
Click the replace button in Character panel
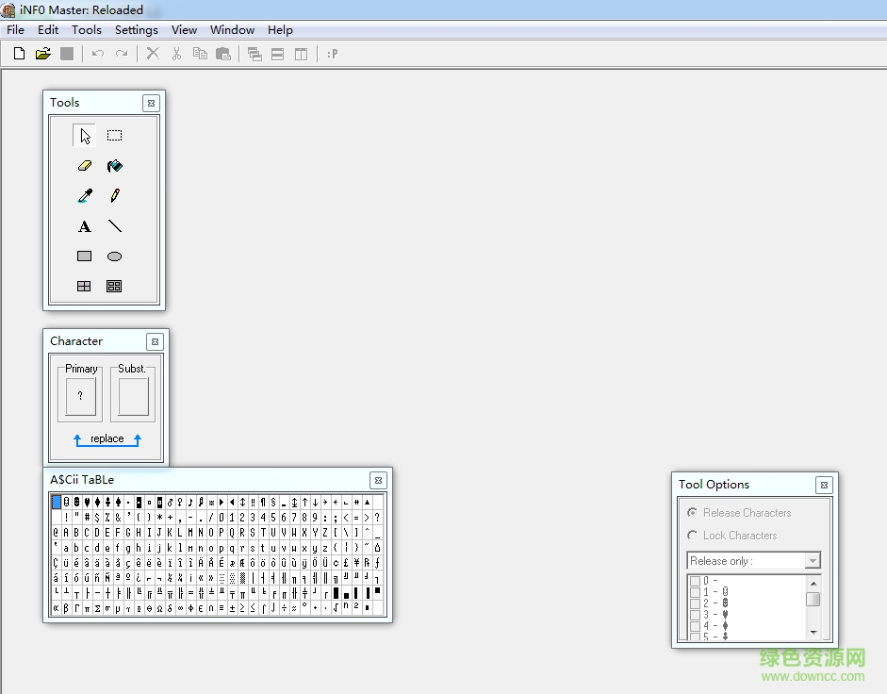tap(107, 439)
